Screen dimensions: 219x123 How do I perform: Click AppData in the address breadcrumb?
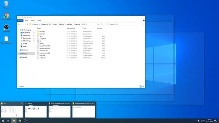tap(69, 24)
